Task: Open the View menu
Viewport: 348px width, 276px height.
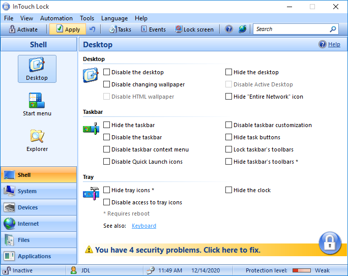Action: pos(26,18)
